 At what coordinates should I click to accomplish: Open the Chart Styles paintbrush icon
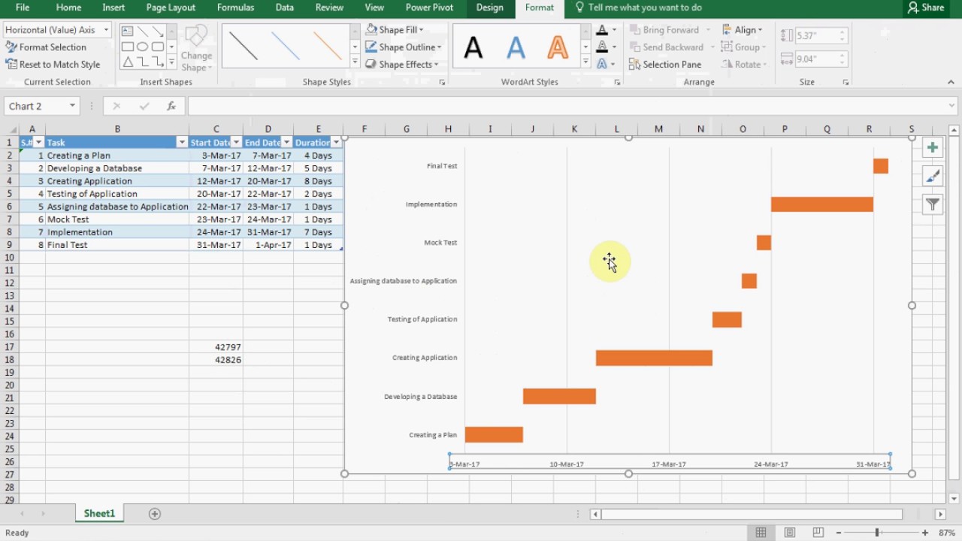click(933, 176)
